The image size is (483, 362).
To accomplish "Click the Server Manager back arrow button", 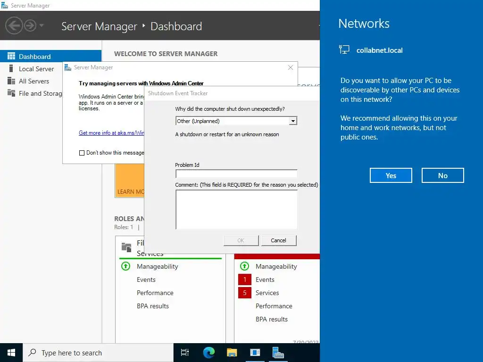I will coord(14,25).
